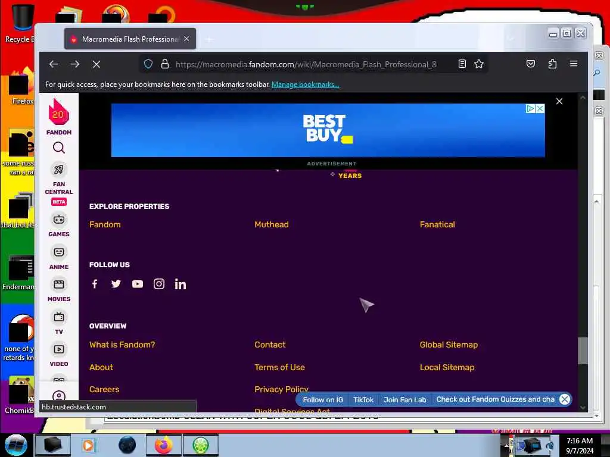Screen dimensions: 610x457
Task: Bookmark this page with the star
Action: click(479, 64)
